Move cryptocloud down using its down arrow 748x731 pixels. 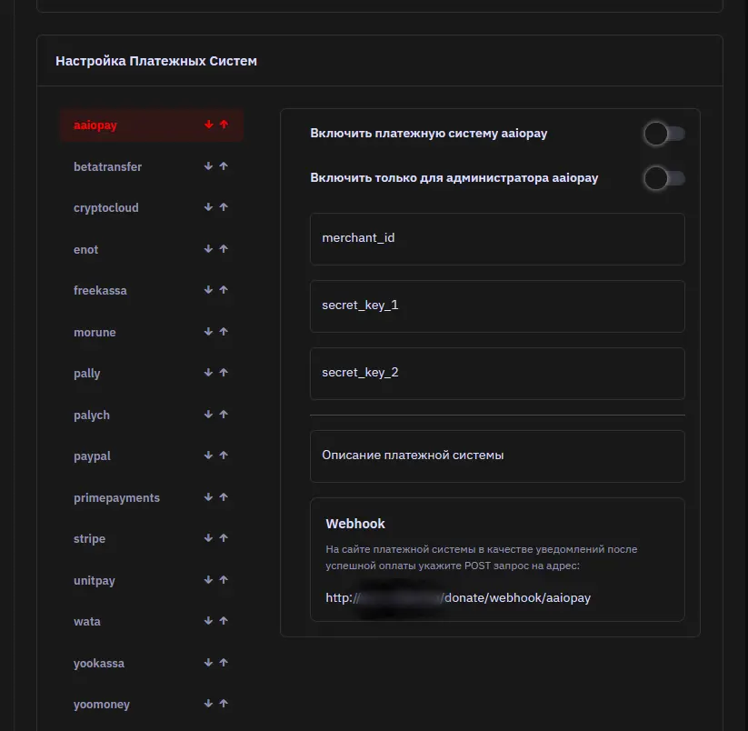click(208, 207)
